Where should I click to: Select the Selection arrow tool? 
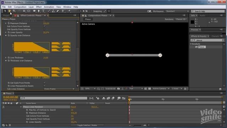click(x=5, y=11)
